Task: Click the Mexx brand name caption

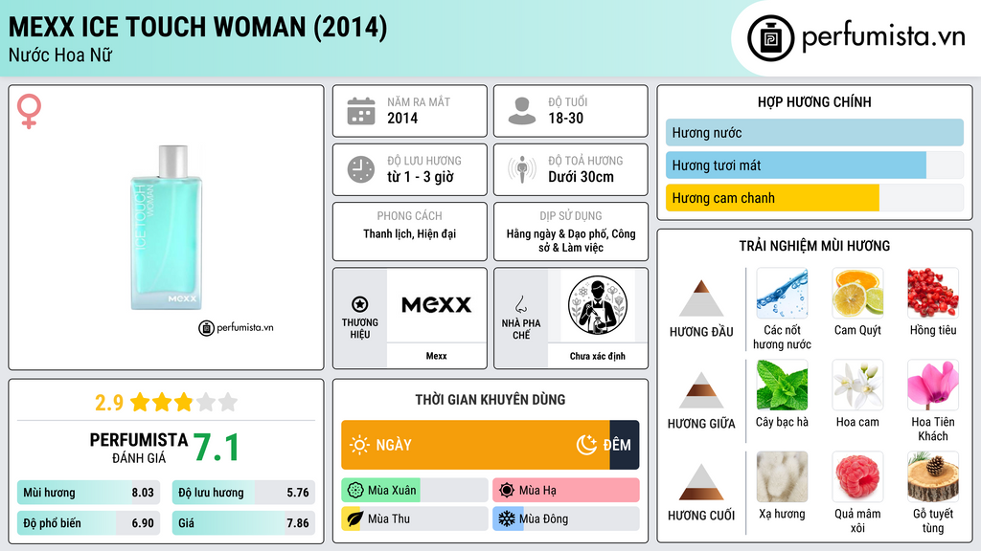Action: point(436,356)
